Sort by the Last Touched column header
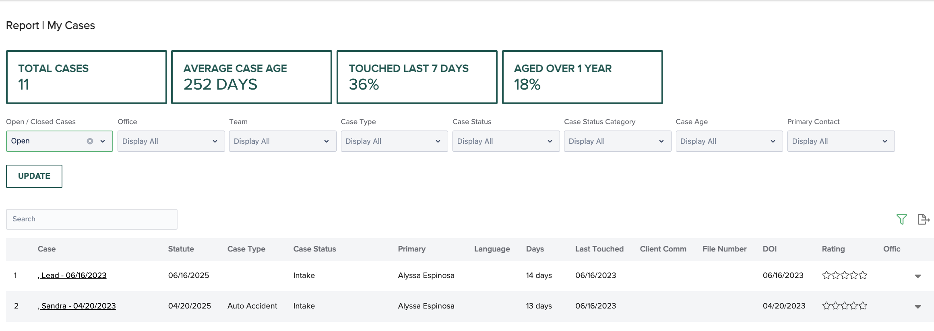 tap(599, 249)
